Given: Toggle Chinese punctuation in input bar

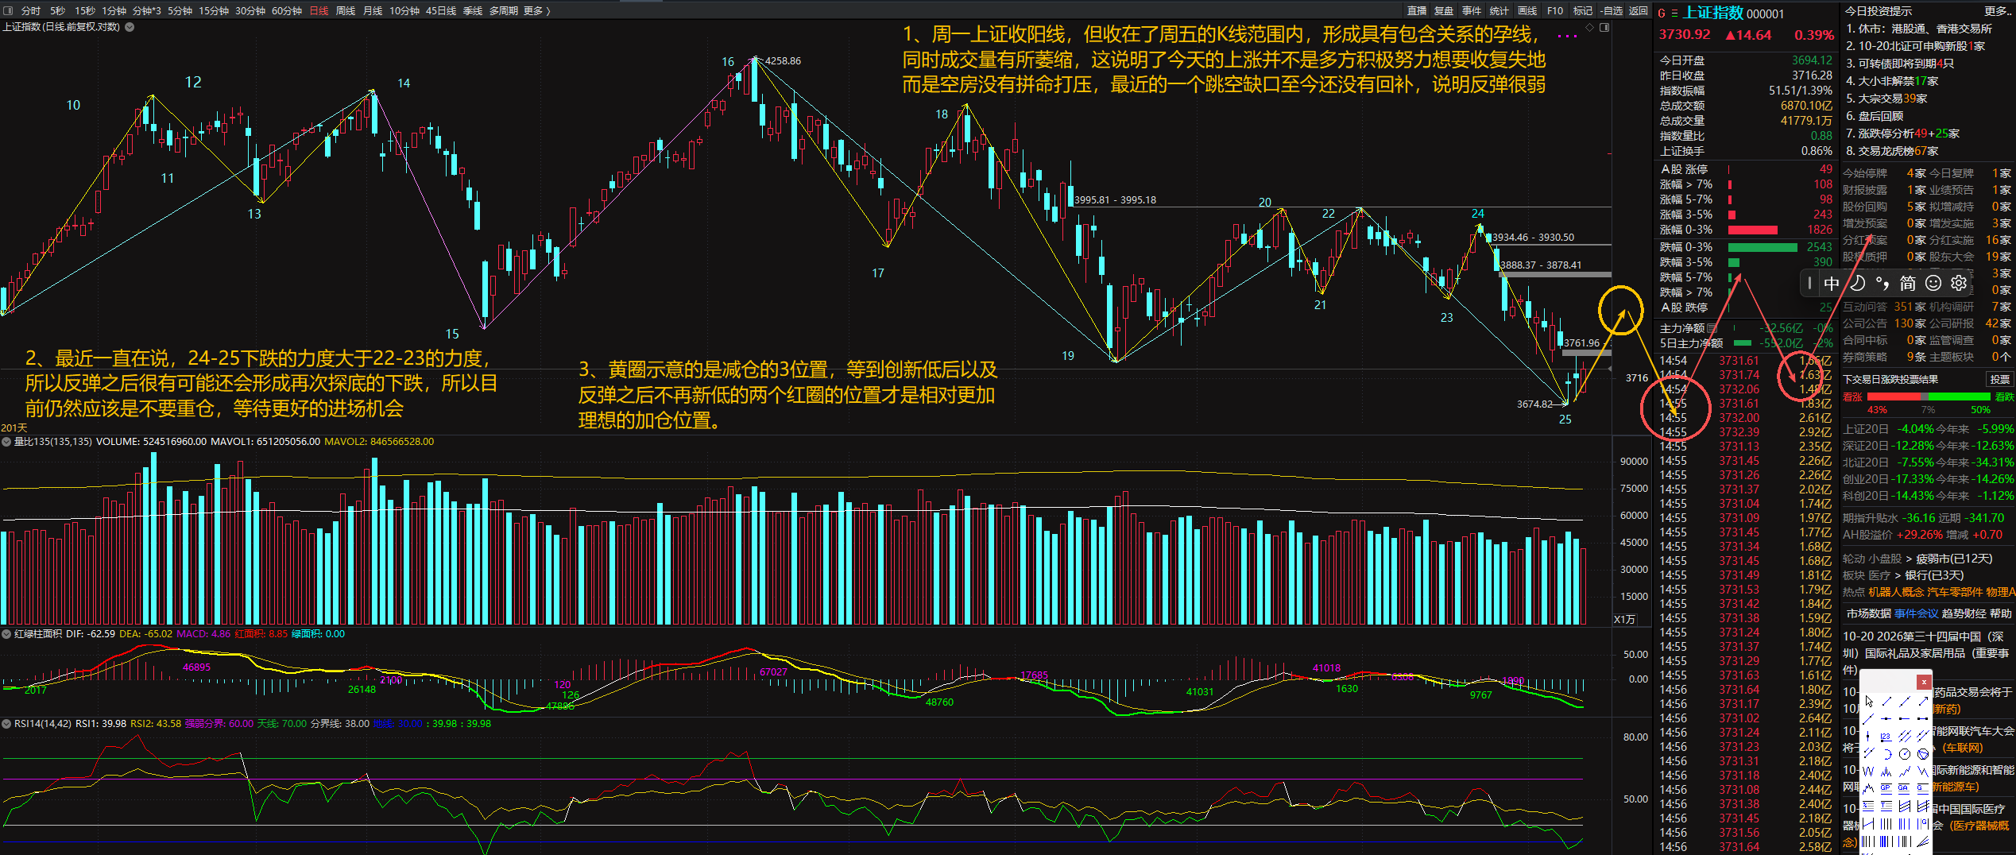Looking at the screenshot, I should click(1882, 283).
